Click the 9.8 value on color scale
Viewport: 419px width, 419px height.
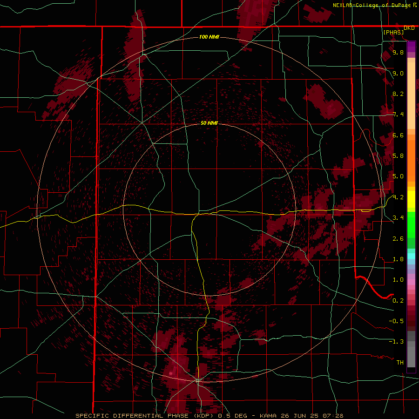pos(398,53)
